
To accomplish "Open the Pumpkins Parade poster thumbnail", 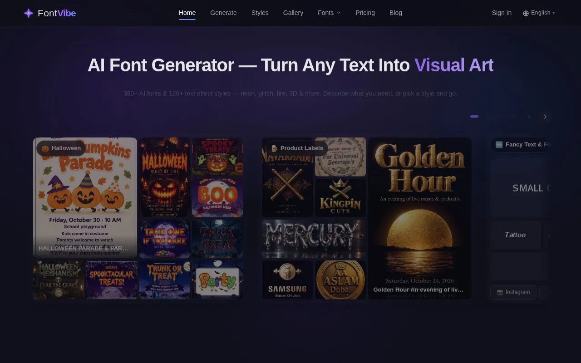I will coord(85,198).
